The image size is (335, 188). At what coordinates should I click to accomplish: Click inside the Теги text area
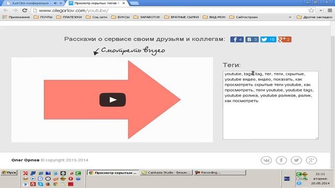(271, 105)
